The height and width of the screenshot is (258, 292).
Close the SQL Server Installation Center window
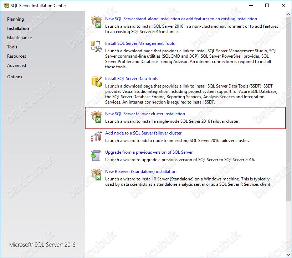283,6
